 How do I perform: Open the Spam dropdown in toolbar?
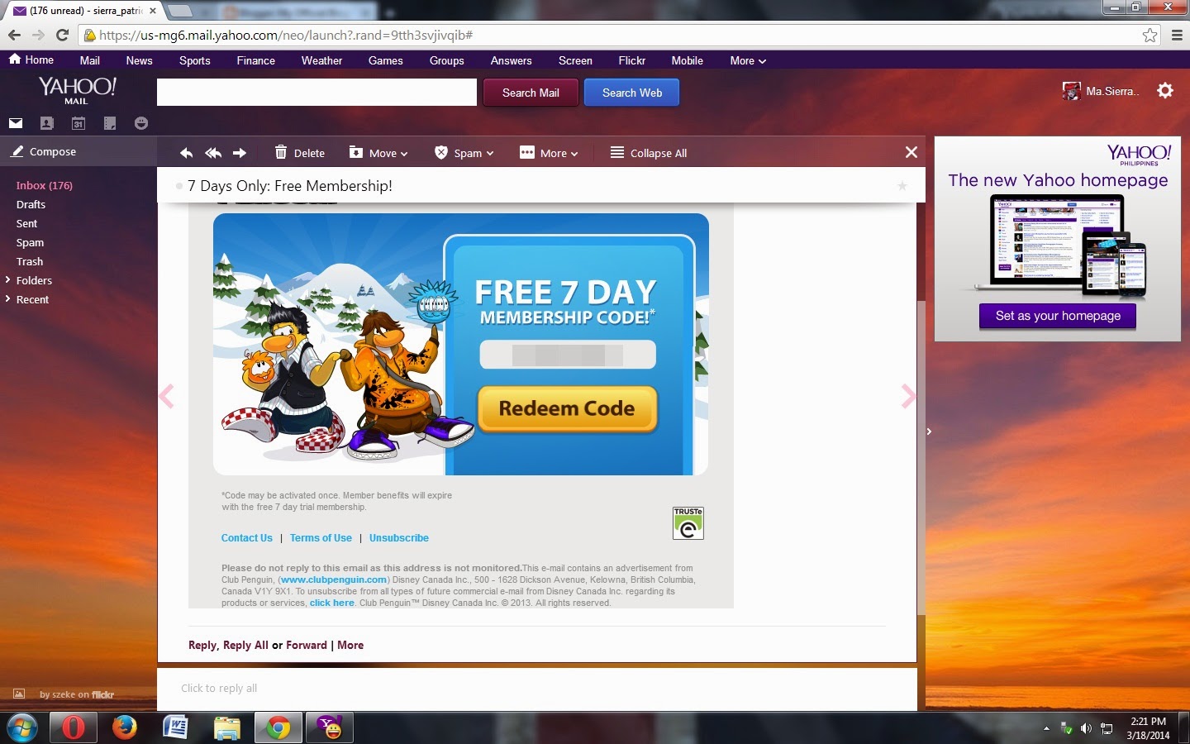click(x=464, y=153)
